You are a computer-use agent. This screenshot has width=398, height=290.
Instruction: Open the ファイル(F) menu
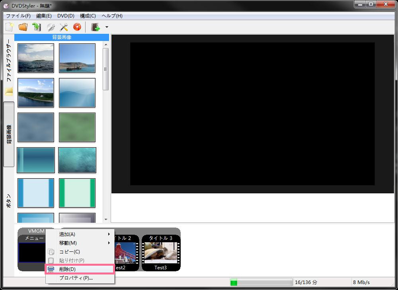tap(18, 16)
